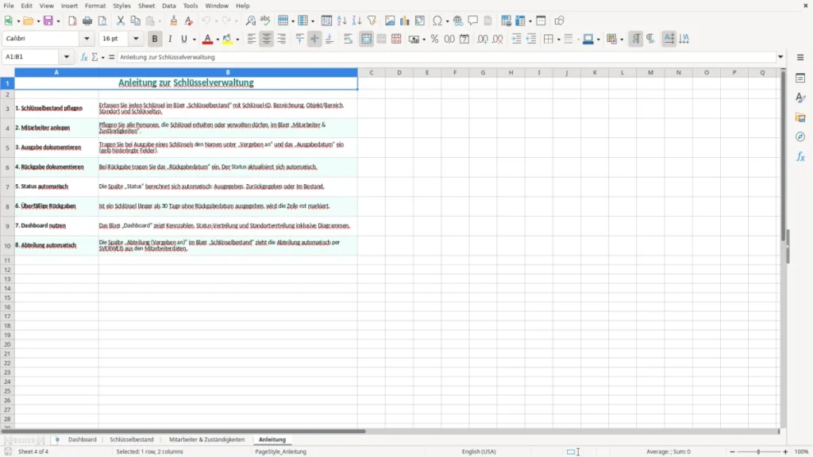Toggle Align Left

click(x=252, y=39)
